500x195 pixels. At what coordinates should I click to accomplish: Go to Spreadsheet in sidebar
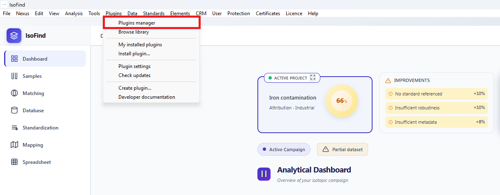click(x=45, y=162)
